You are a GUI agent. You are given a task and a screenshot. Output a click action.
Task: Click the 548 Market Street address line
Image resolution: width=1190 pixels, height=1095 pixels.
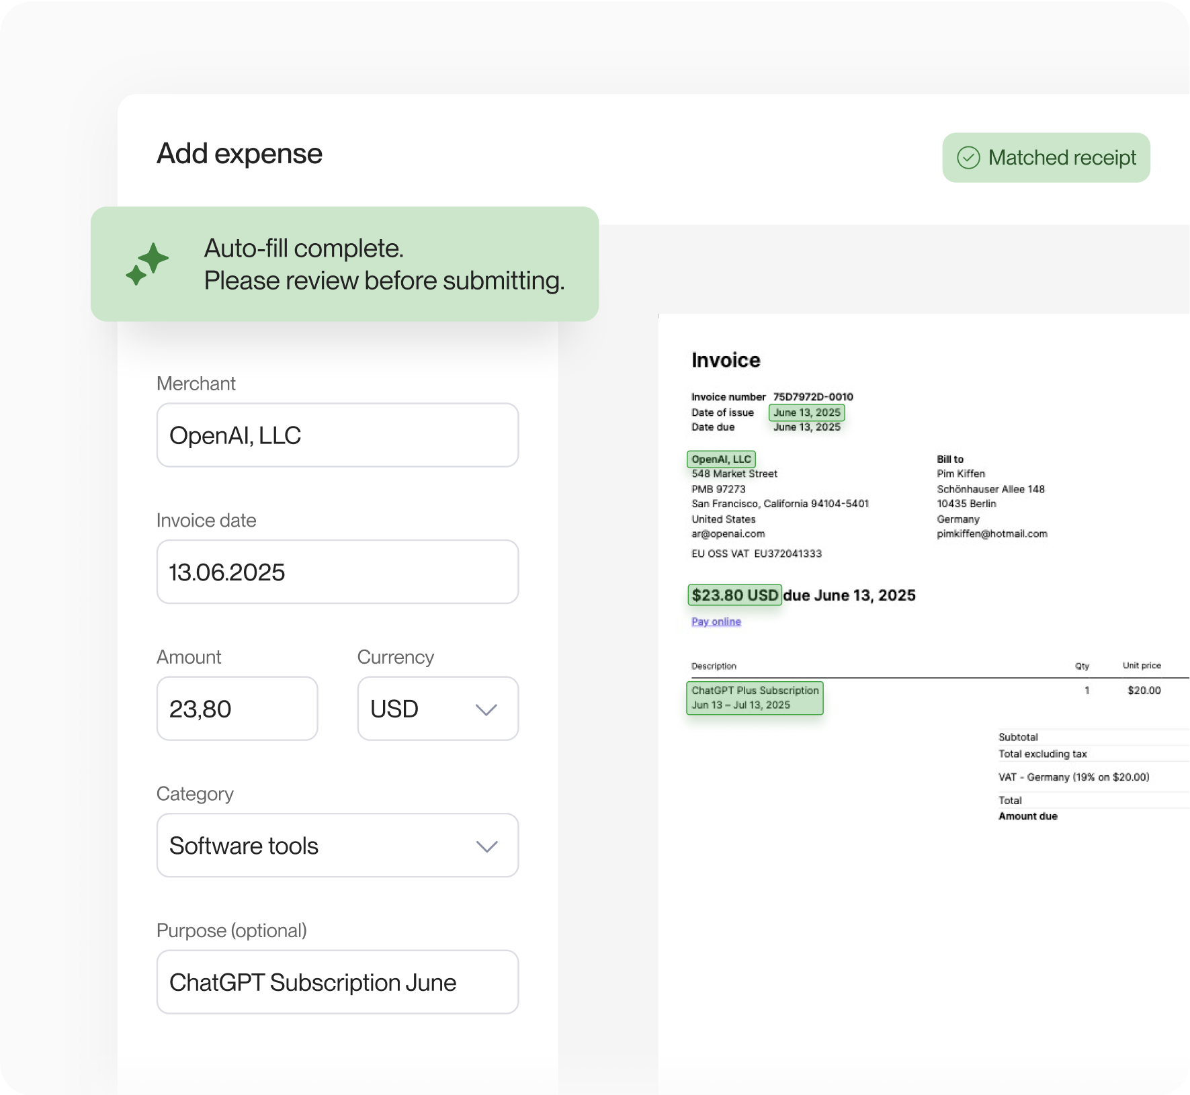coord(734,474)
